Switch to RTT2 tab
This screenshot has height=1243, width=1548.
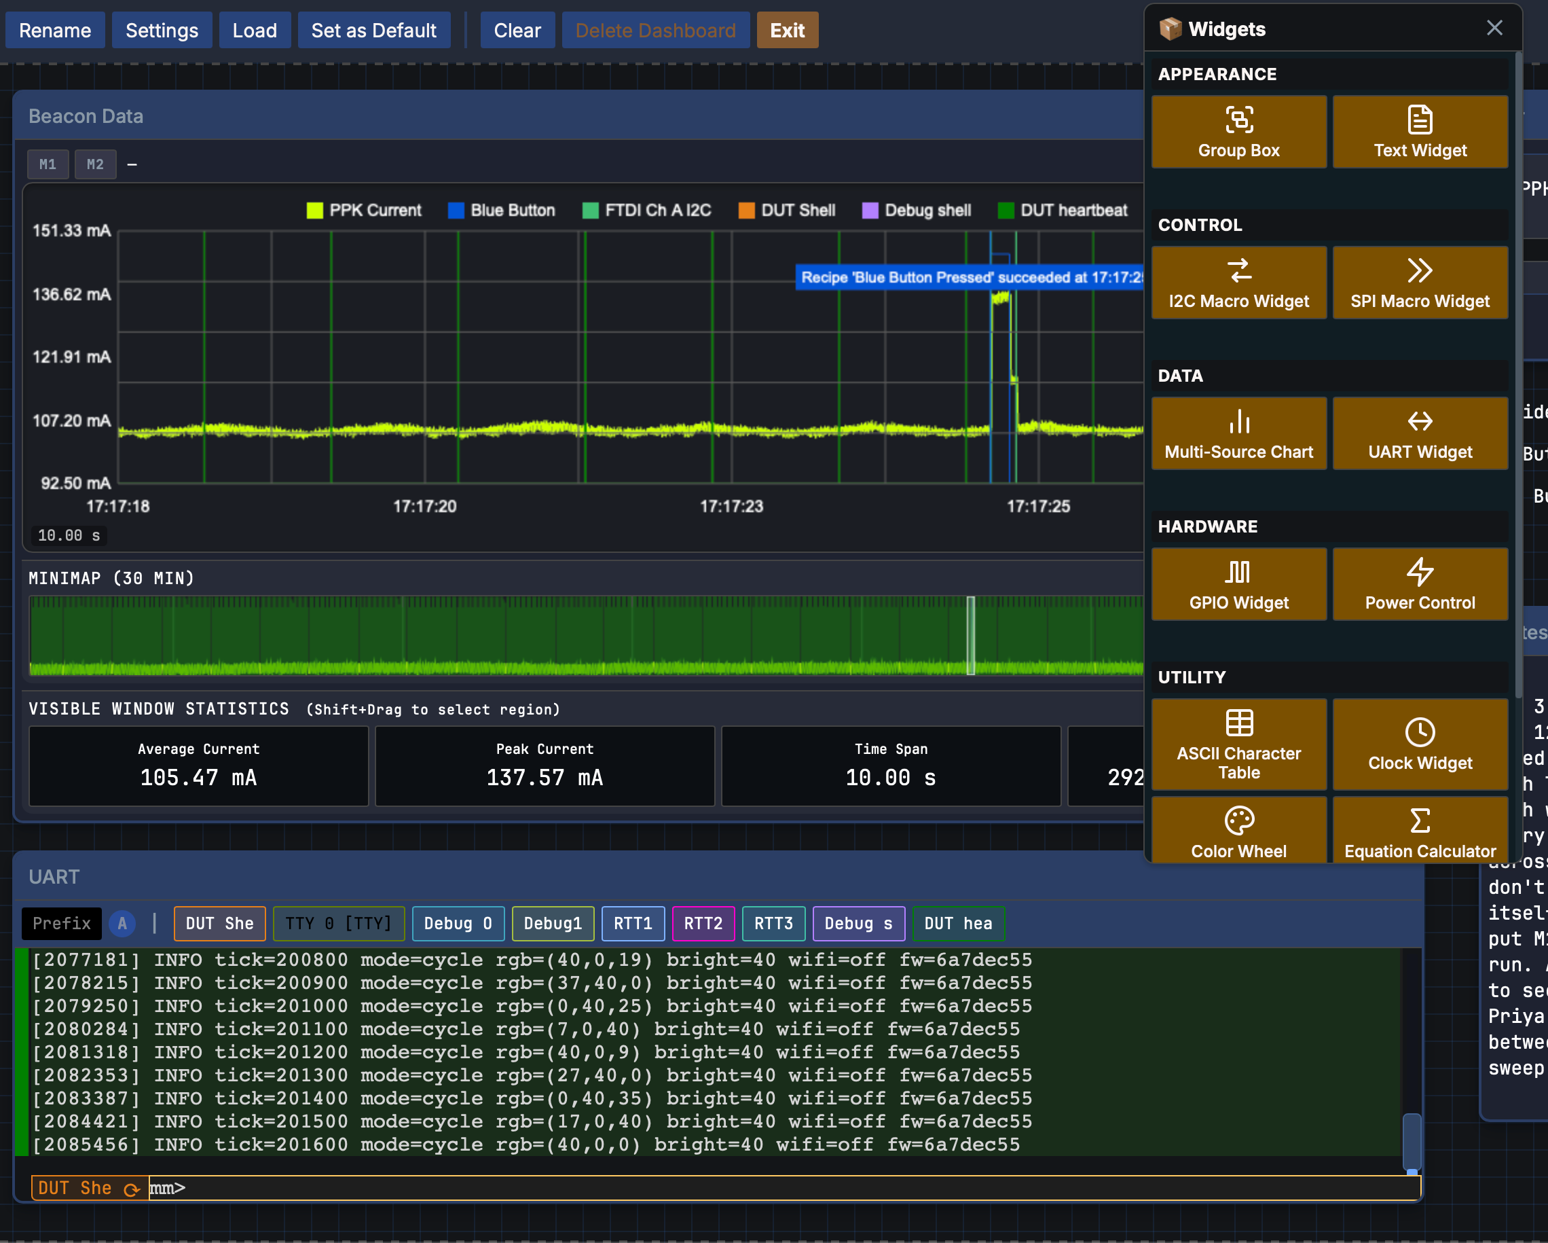(703, 923)
